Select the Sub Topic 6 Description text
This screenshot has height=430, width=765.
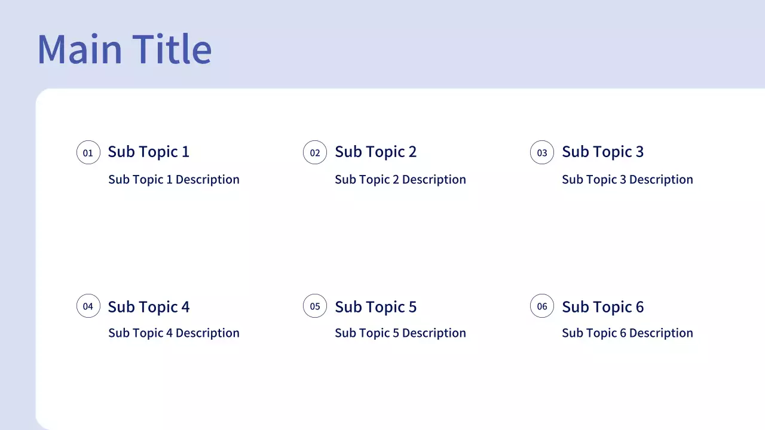click(x=627, y=333)
